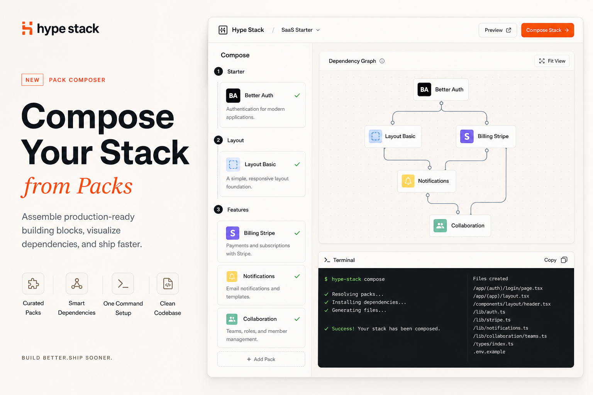
Task: Click the Notifications bell icon in graph
Action: pyautogui.click(x=408, y=181)
